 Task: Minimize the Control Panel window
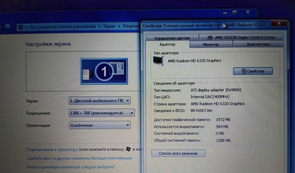point(225,13)
